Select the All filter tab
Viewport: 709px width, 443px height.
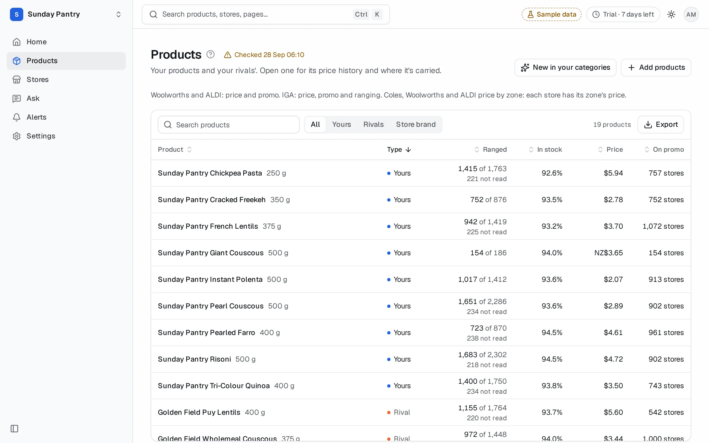[x=315, y=125]
